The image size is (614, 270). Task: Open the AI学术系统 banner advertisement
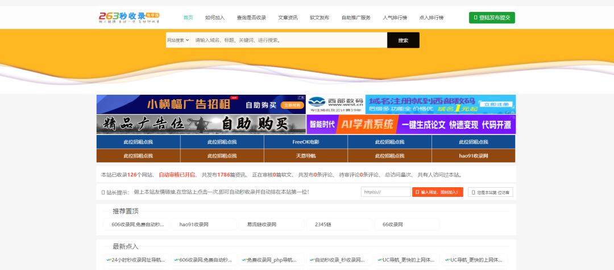[411, 124]
